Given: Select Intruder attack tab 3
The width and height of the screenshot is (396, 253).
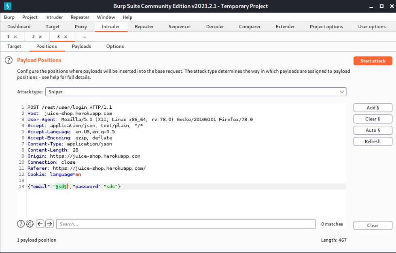Looking at the screenshot, I should pyautogui.click(x=58, y=36).
